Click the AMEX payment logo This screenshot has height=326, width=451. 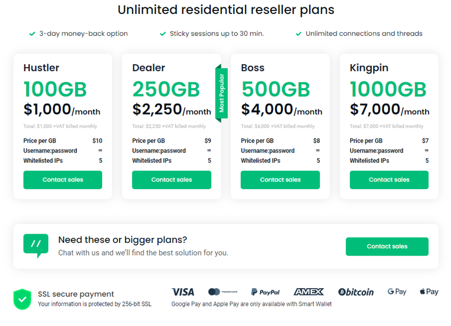click(x=309, y=292)
